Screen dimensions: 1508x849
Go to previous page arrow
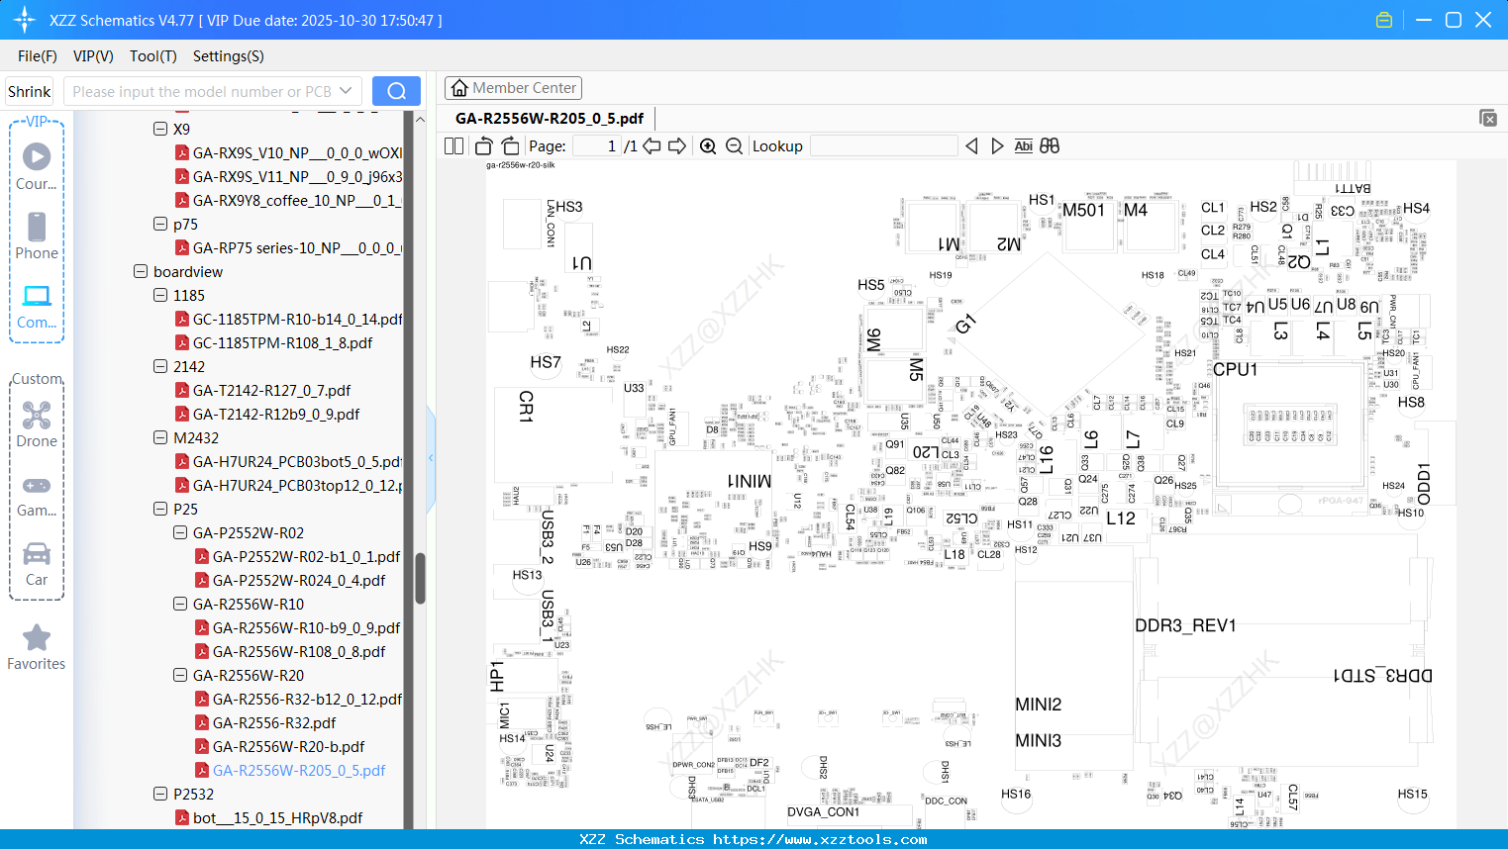click(652, 146)
